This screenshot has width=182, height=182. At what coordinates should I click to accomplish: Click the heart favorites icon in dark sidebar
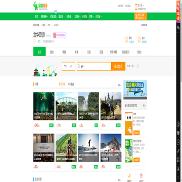coord(178,133)
